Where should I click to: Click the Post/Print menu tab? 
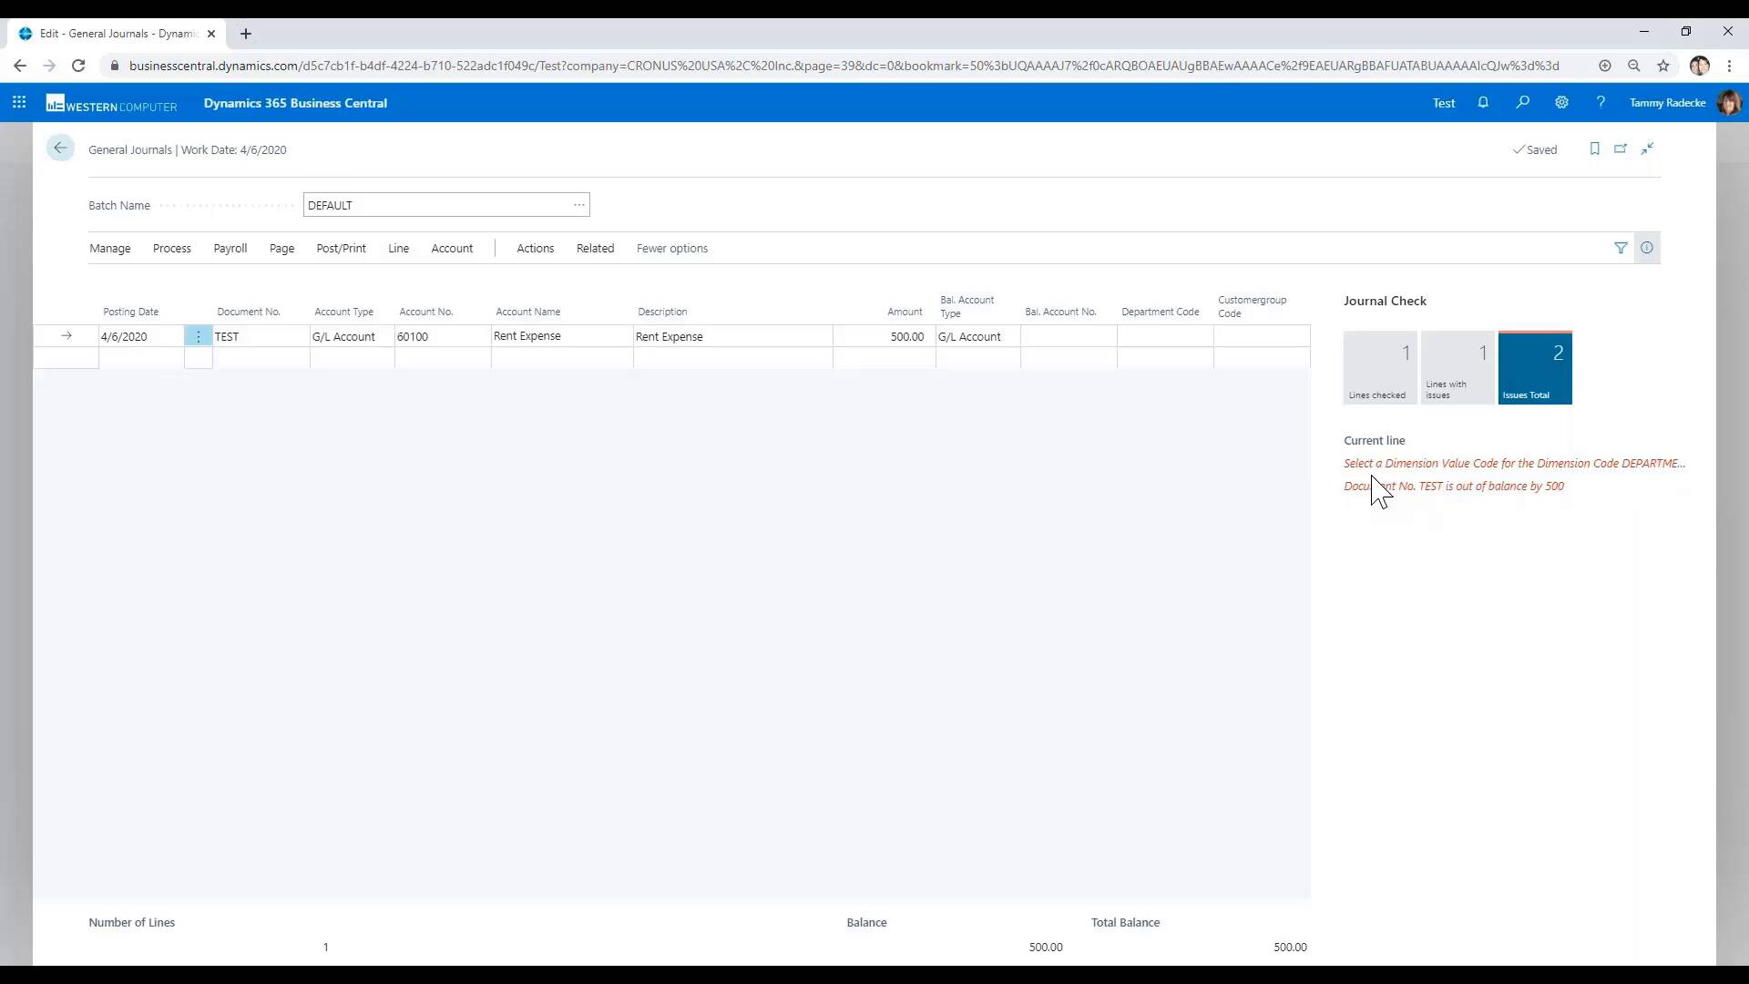tap(342, 248)
